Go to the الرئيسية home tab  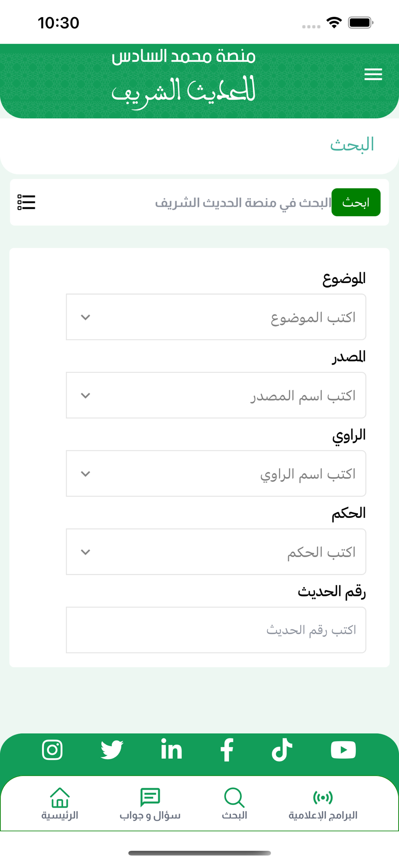(x=60, y=803)
